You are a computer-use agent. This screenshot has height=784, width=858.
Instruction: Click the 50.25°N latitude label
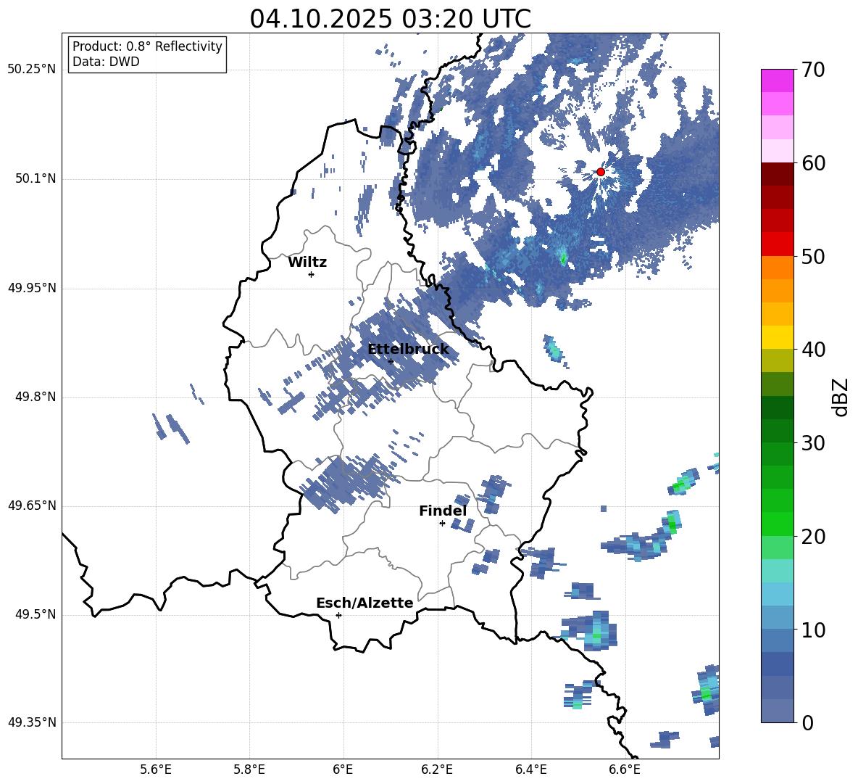point(32,70)
